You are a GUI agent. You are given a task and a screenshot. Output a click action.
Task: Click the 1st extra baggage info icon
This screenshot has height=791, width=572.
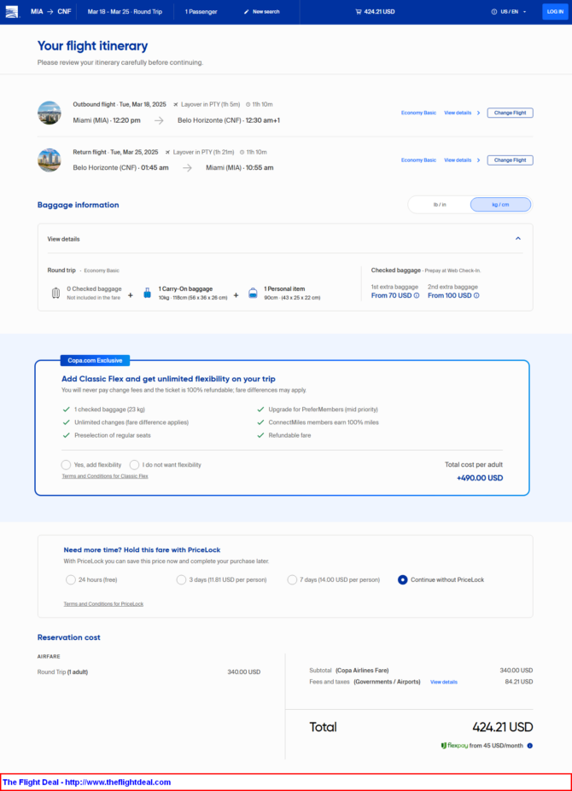417,295
